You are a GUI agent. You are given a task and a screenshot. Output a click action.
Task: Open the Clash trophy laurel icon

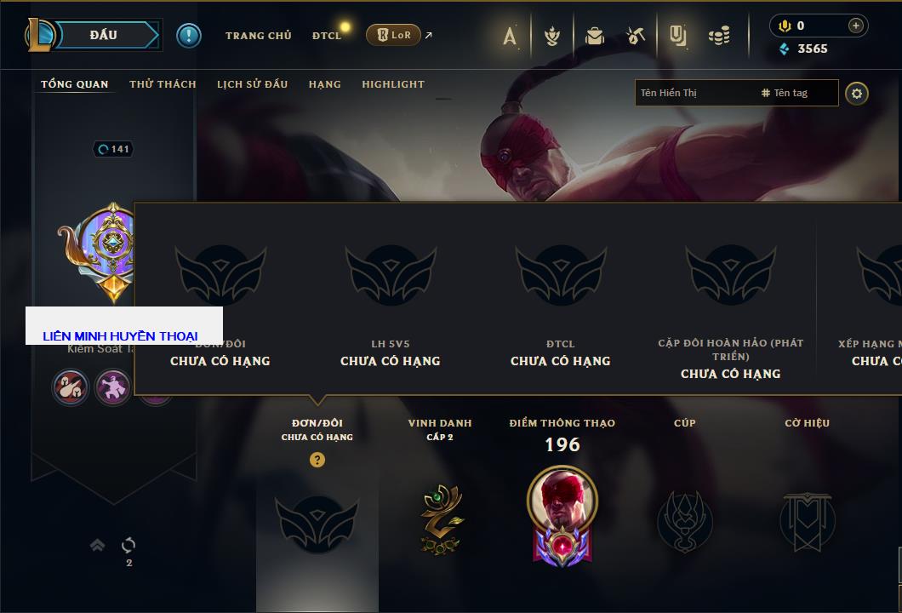(x=552, y=37)
